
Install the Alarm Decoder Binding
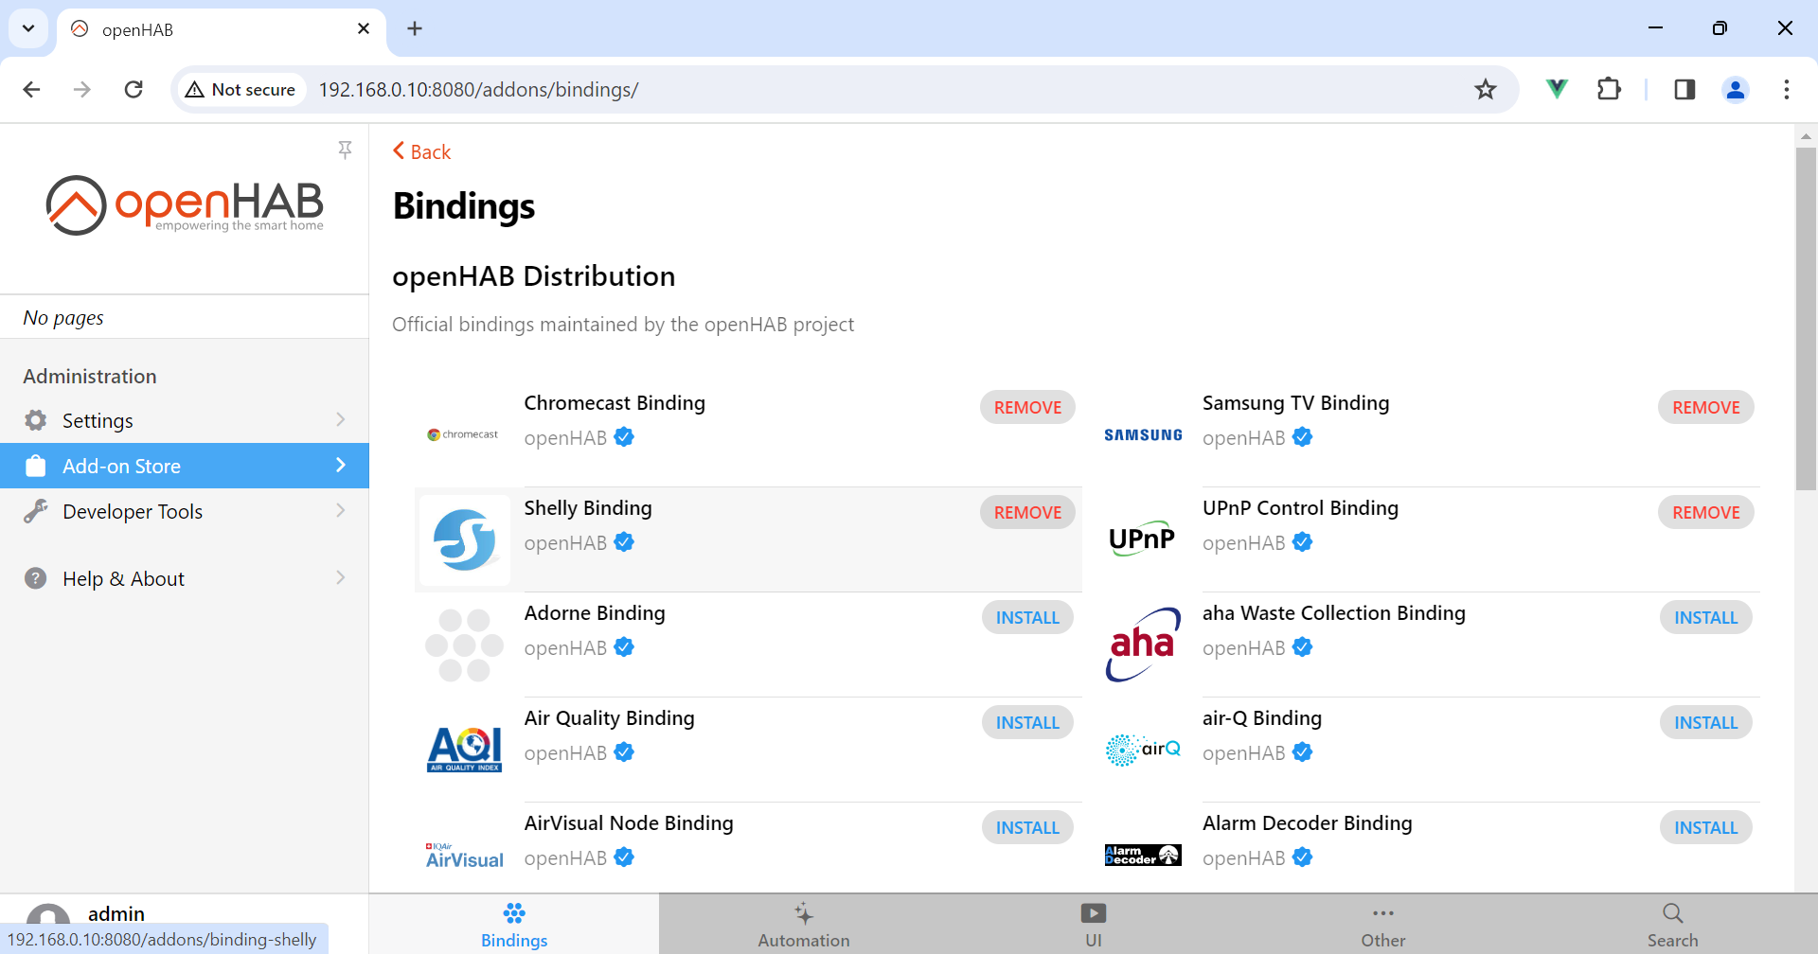click(1706, 827)
